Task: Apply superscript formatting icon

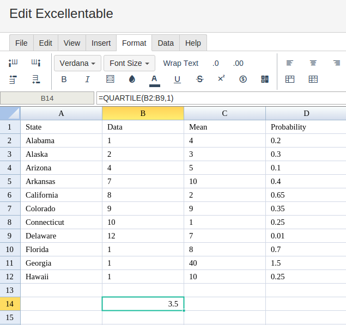Action: click(221, 78)
